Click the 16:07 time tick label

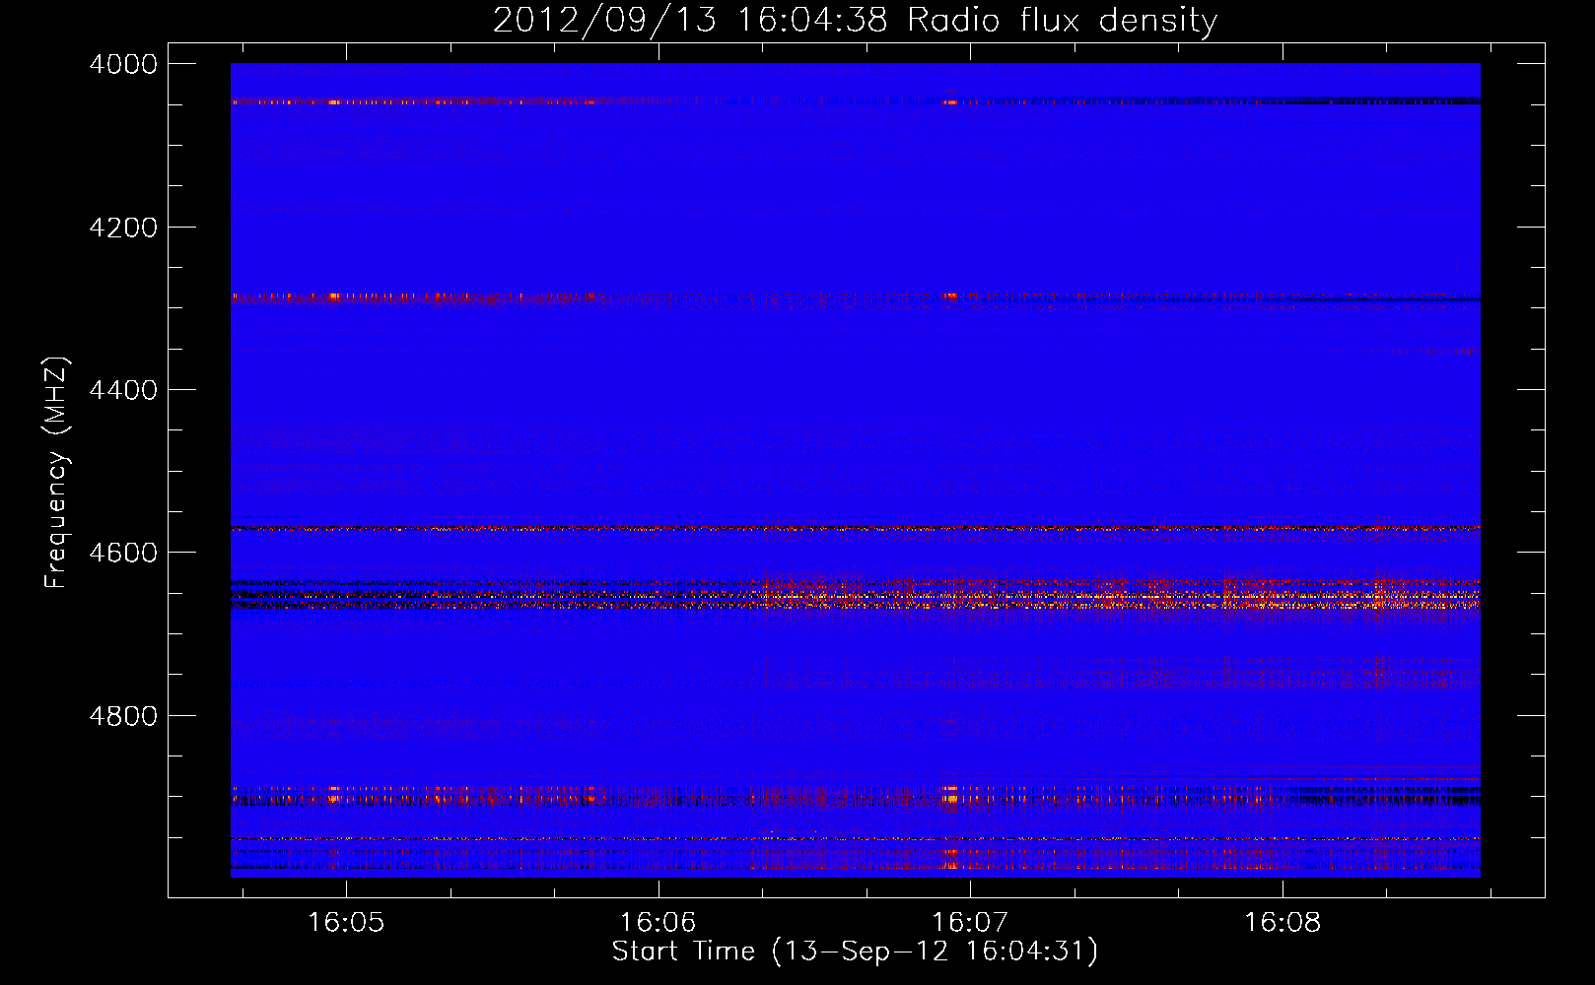click(970, 922)
